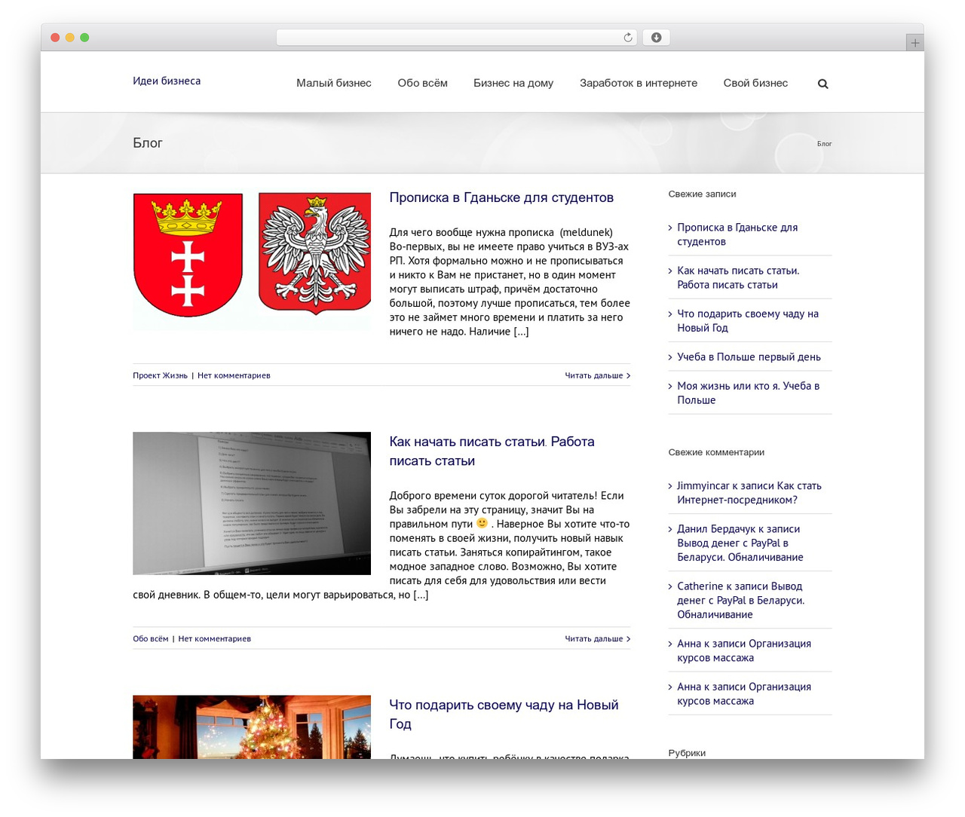Open post title Как начать писать статьи
Image resolution: width=965 pixels, height=817 pixels.
(492, 451)
